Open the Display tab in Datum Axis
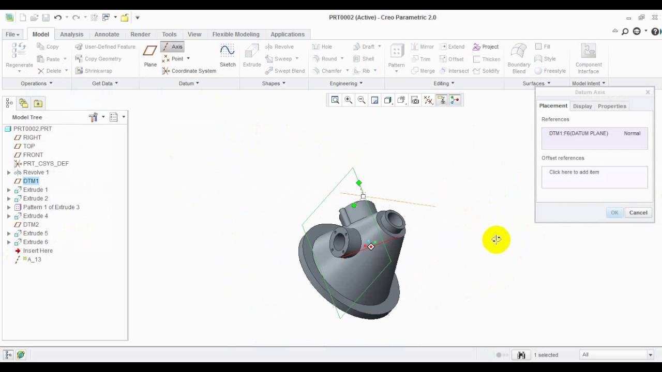 click(582, 106)
